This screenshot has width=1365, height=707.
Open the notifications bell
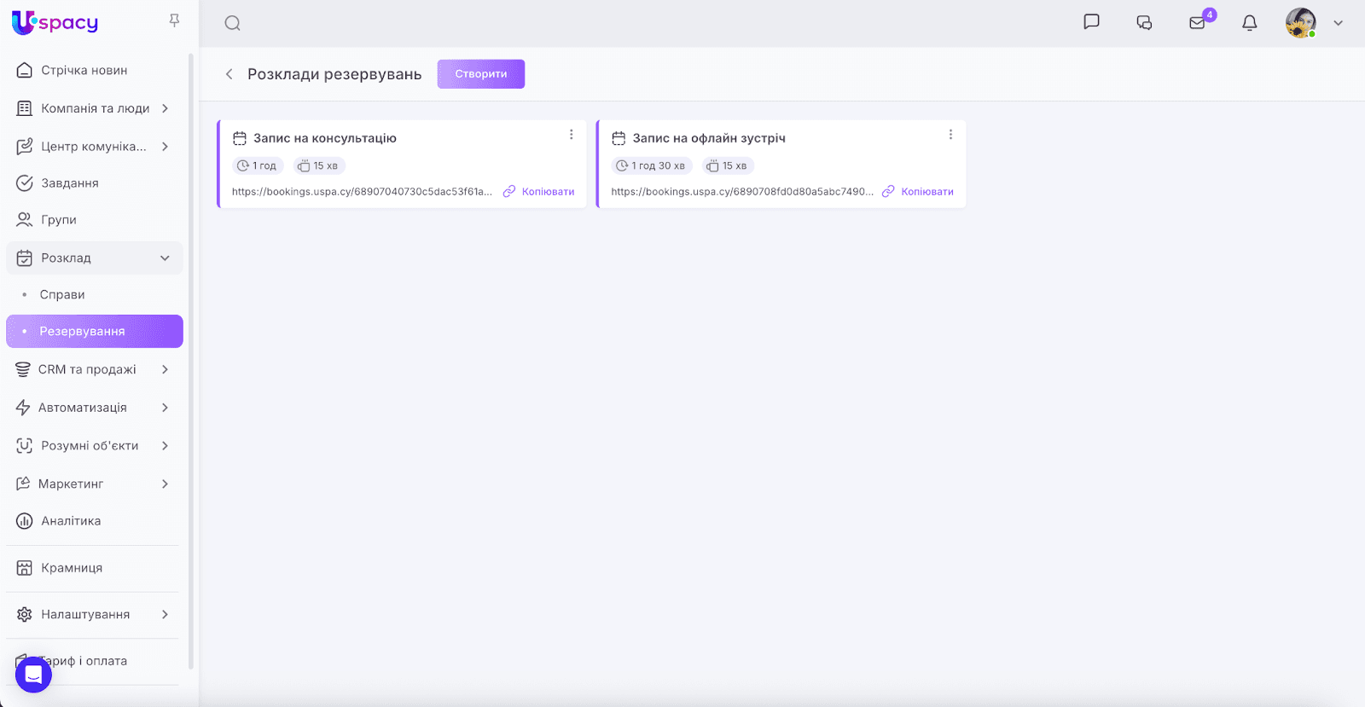coord(1250,23)
